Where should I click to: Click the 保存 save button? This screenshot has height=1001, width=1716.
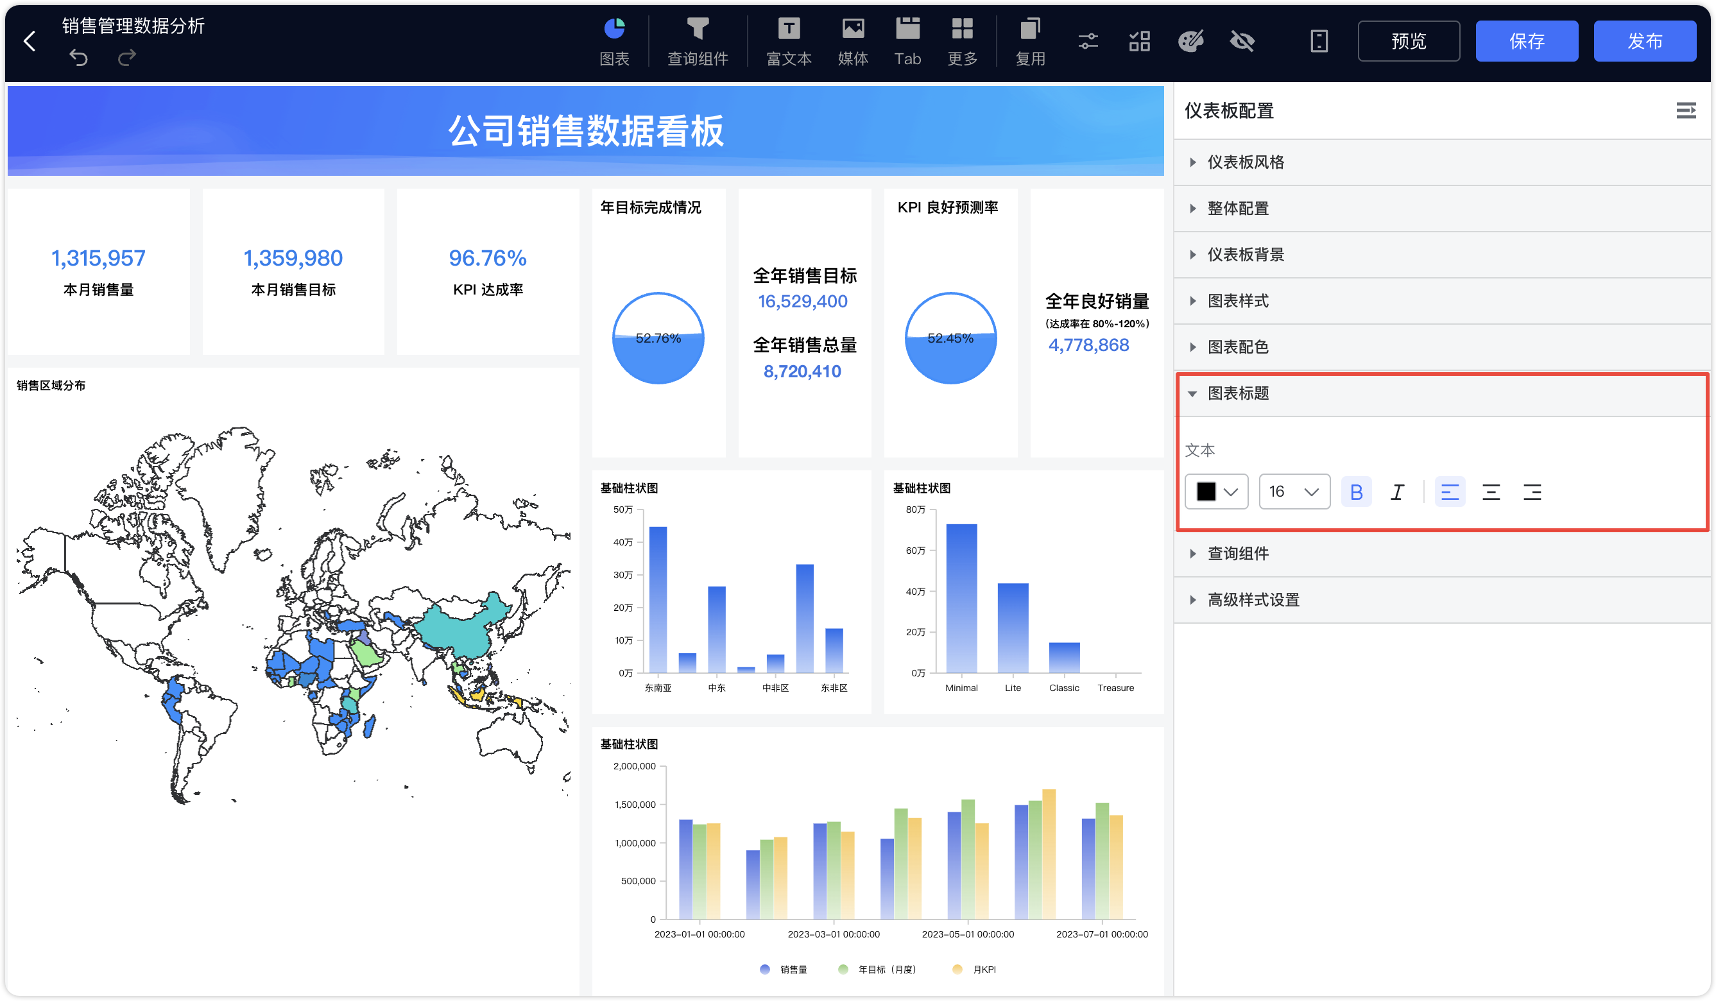point(1527,41)
